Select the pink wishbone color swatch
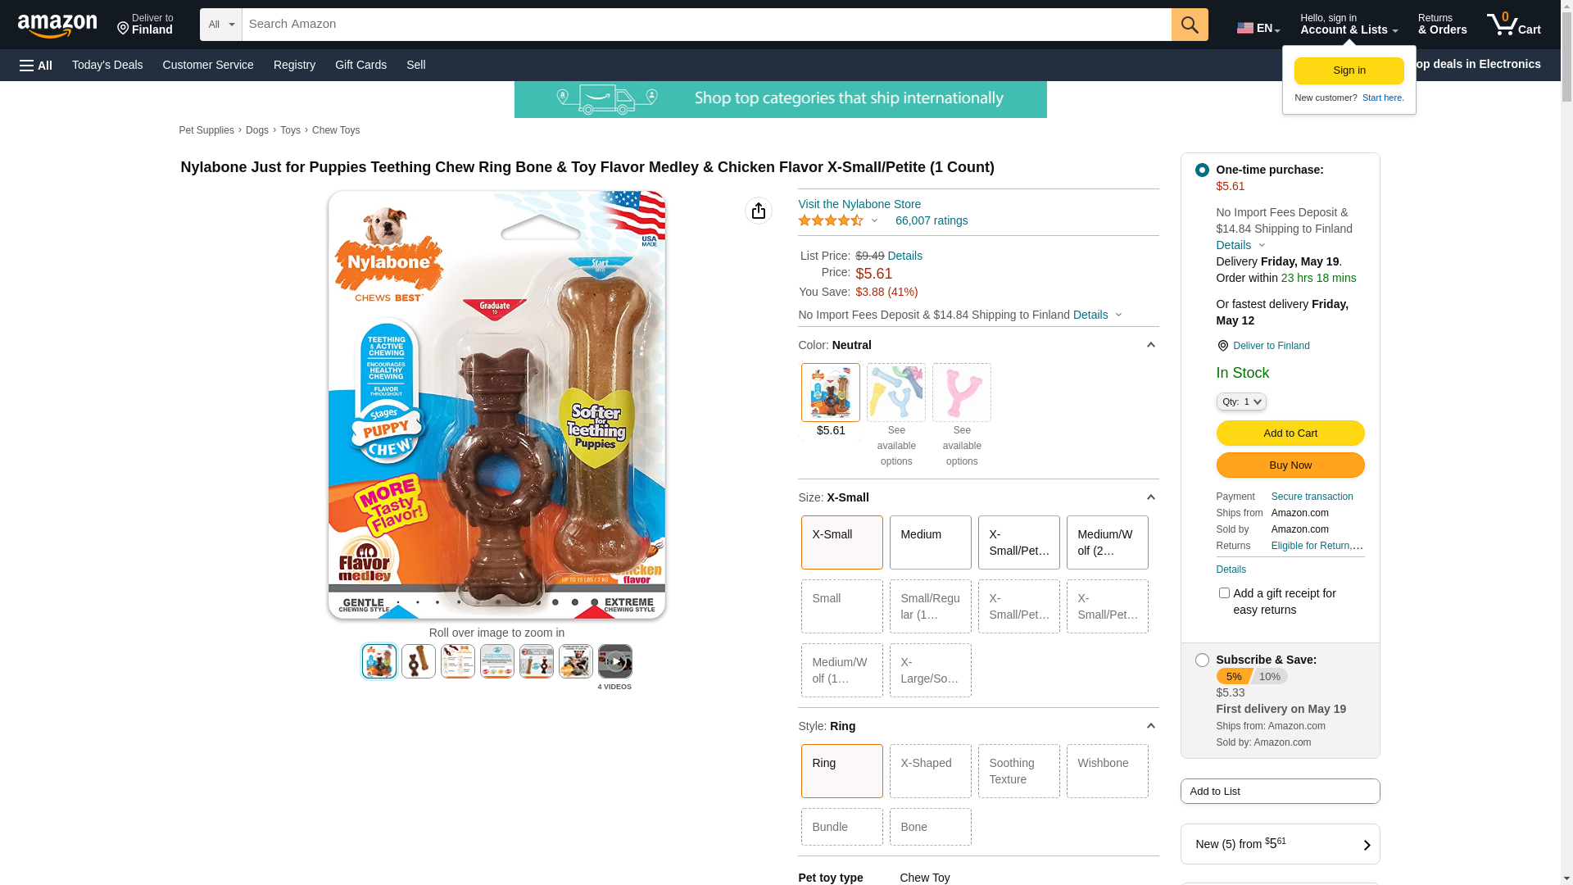 coord(962,393)
